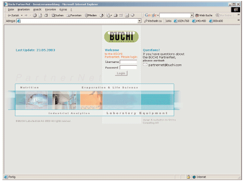Open the 1024x768 links bar shortcut
Viewport: 243px width, 181px height.
click(x=181, y=21)
